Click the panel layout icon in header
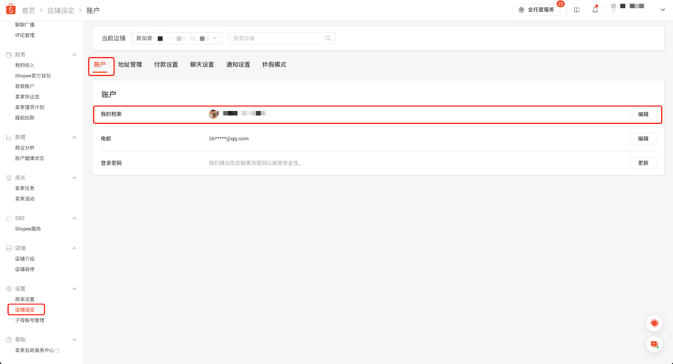 pyautogui.click(x=577, y=10)
